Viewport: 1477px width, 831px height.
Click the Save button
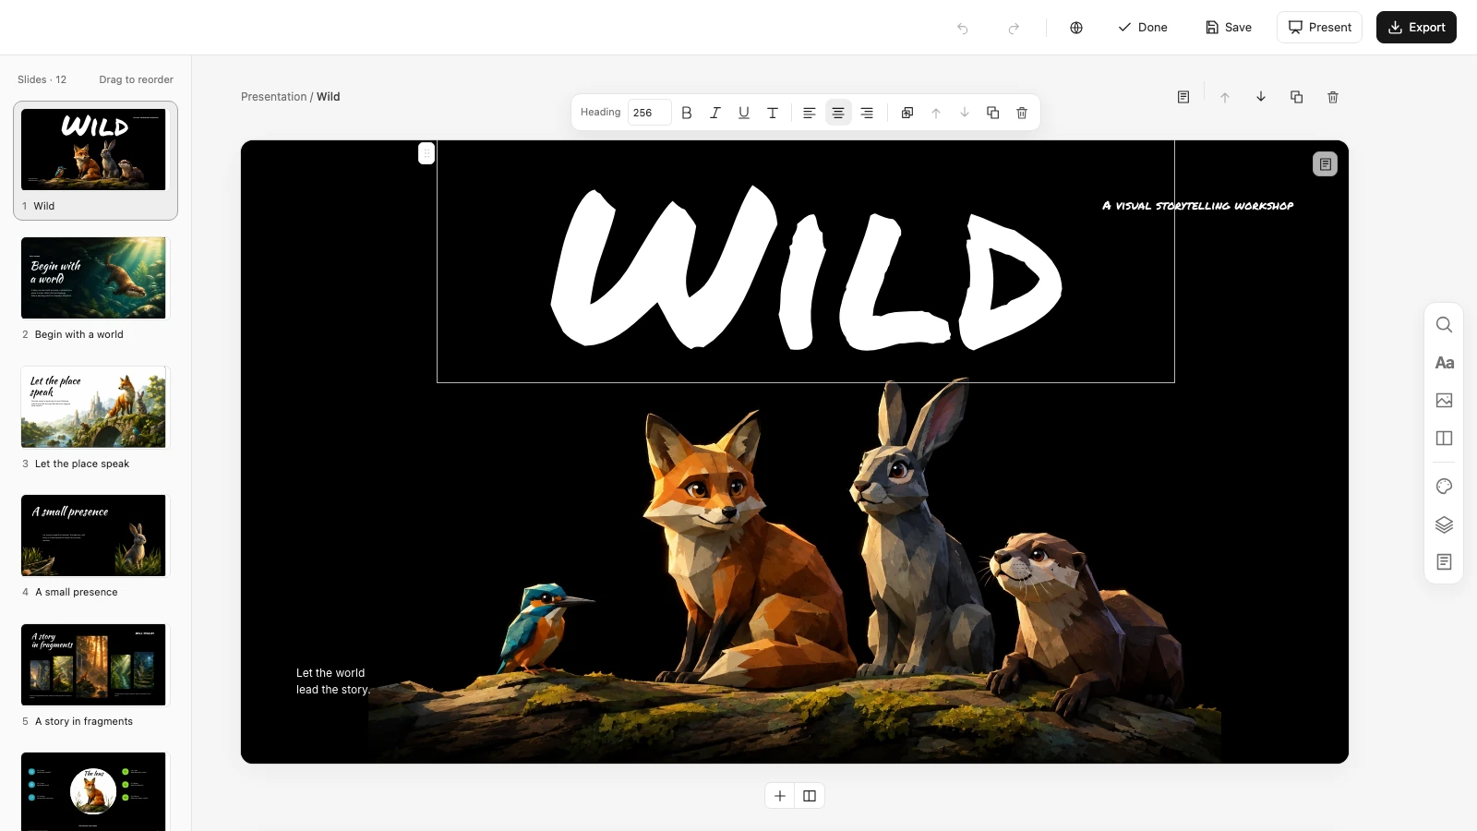[x=1229, y=28]
